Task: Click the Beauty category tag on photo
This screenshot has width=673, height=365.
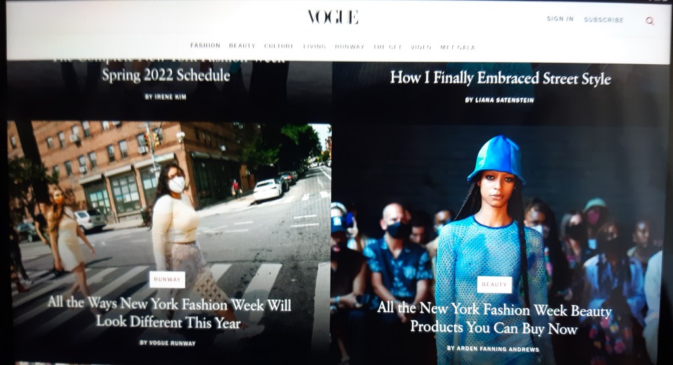Action: click(494, 284)
